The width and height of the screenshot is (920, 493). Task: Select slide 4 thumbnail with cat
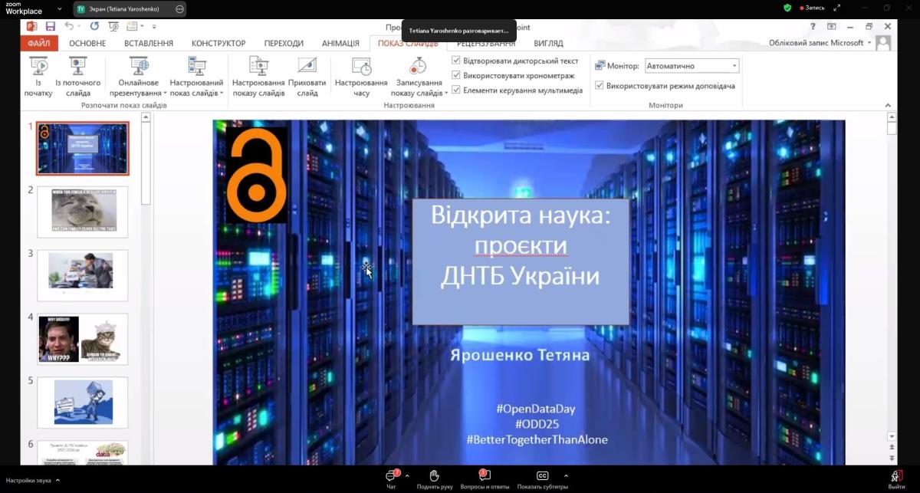click(x=82, y=339)
